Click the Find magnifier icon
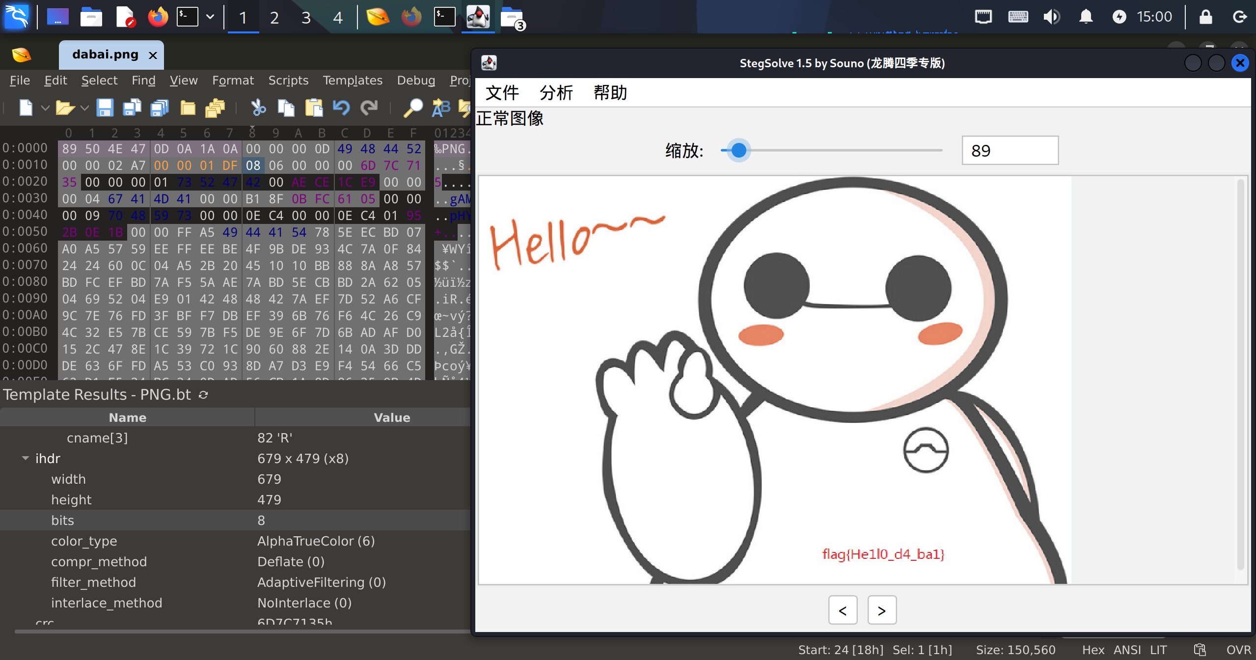The width and height of the screenshot is (1256, 660). click(x=413, y=108)
